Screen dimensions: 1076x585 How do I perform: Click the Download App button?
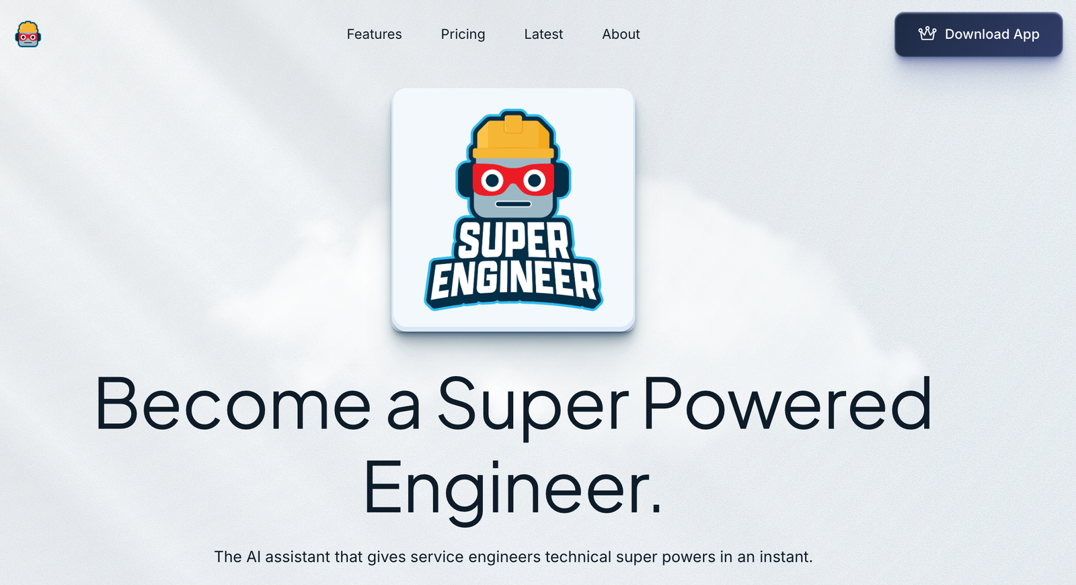coord(978,34)
